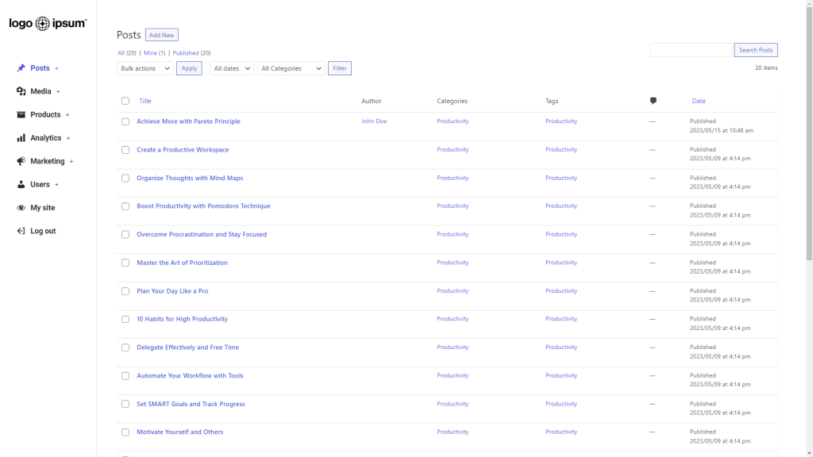Click the pushpin Posts icon in sidebar
813x457 pixels.
click(x=21, y=68)
